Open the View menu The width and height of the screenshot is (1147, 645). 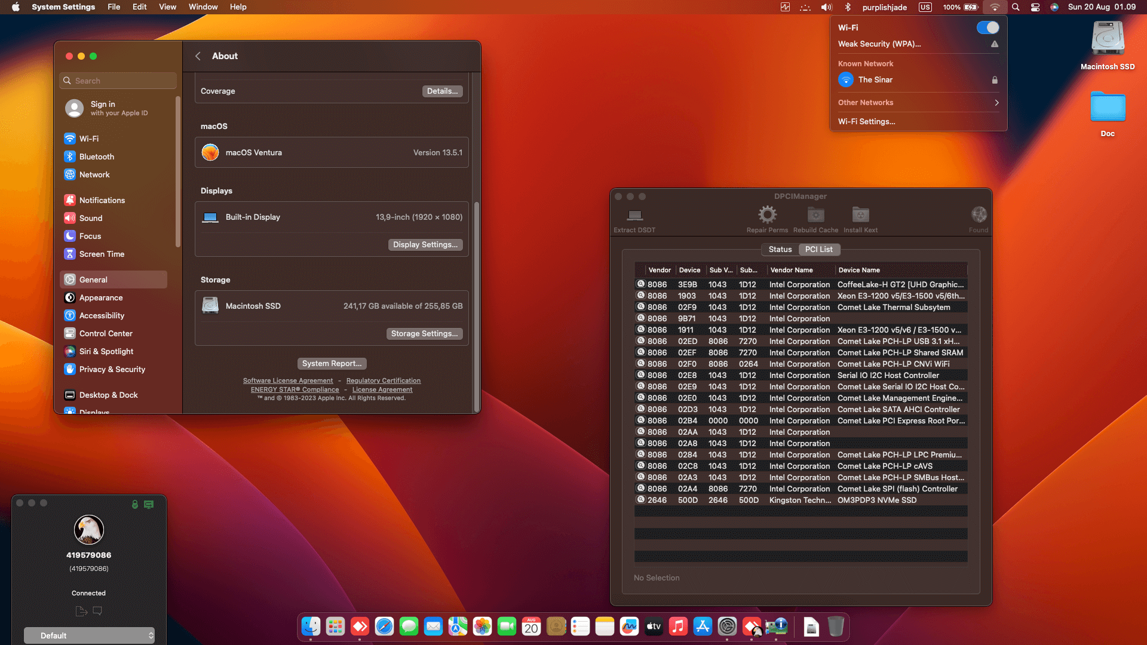pyautogui.click(x=167, y=7)
